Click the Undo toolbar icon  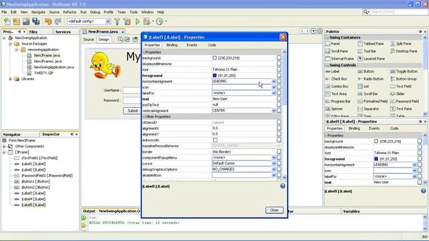click(48, 21)
